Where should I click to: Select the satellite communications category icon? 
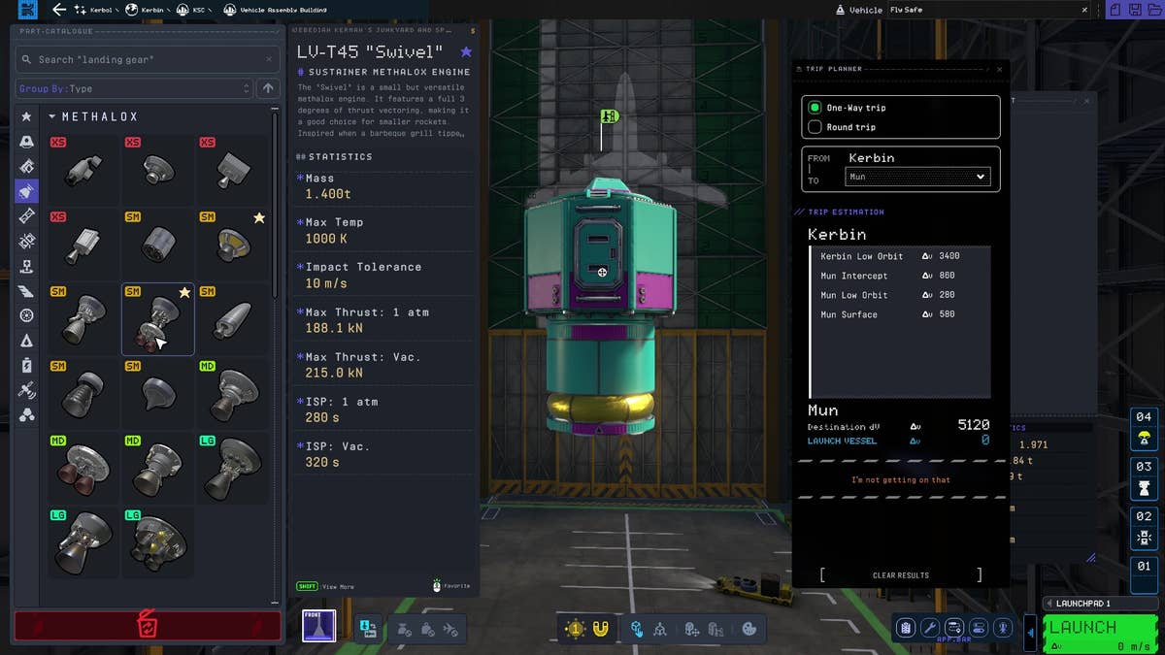point(26,390)
